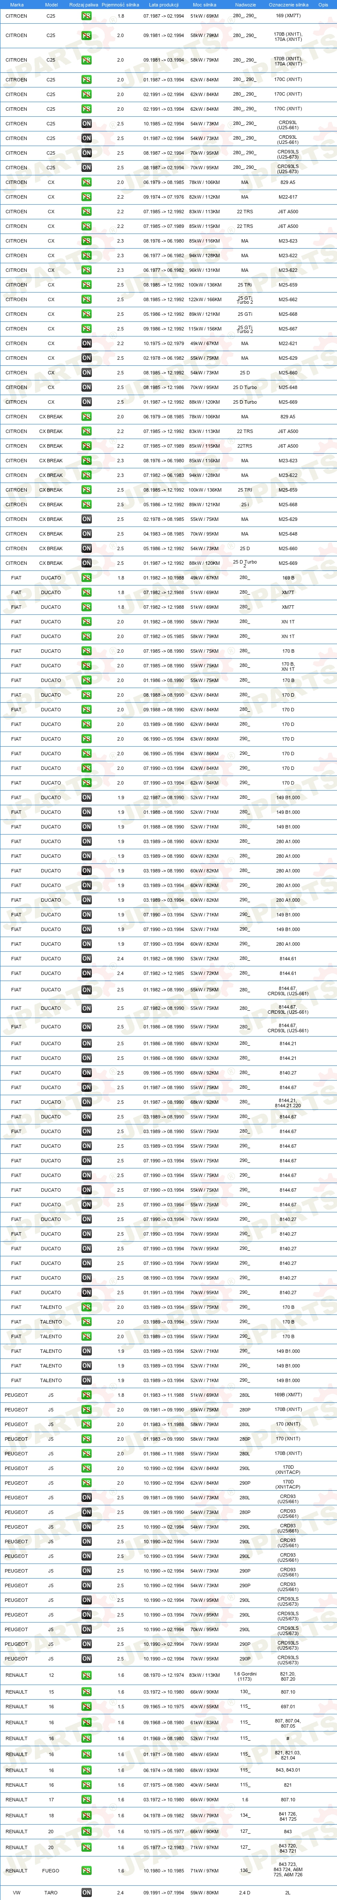Click petrol icon in CX M25-667 115kW row
This screenshot has width=337, height=1900.
point(86,329)
